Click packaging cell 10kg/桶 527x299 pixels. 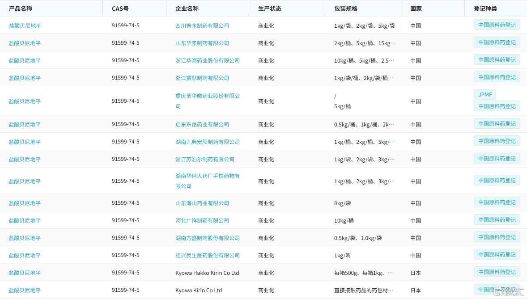pos(344,221)
